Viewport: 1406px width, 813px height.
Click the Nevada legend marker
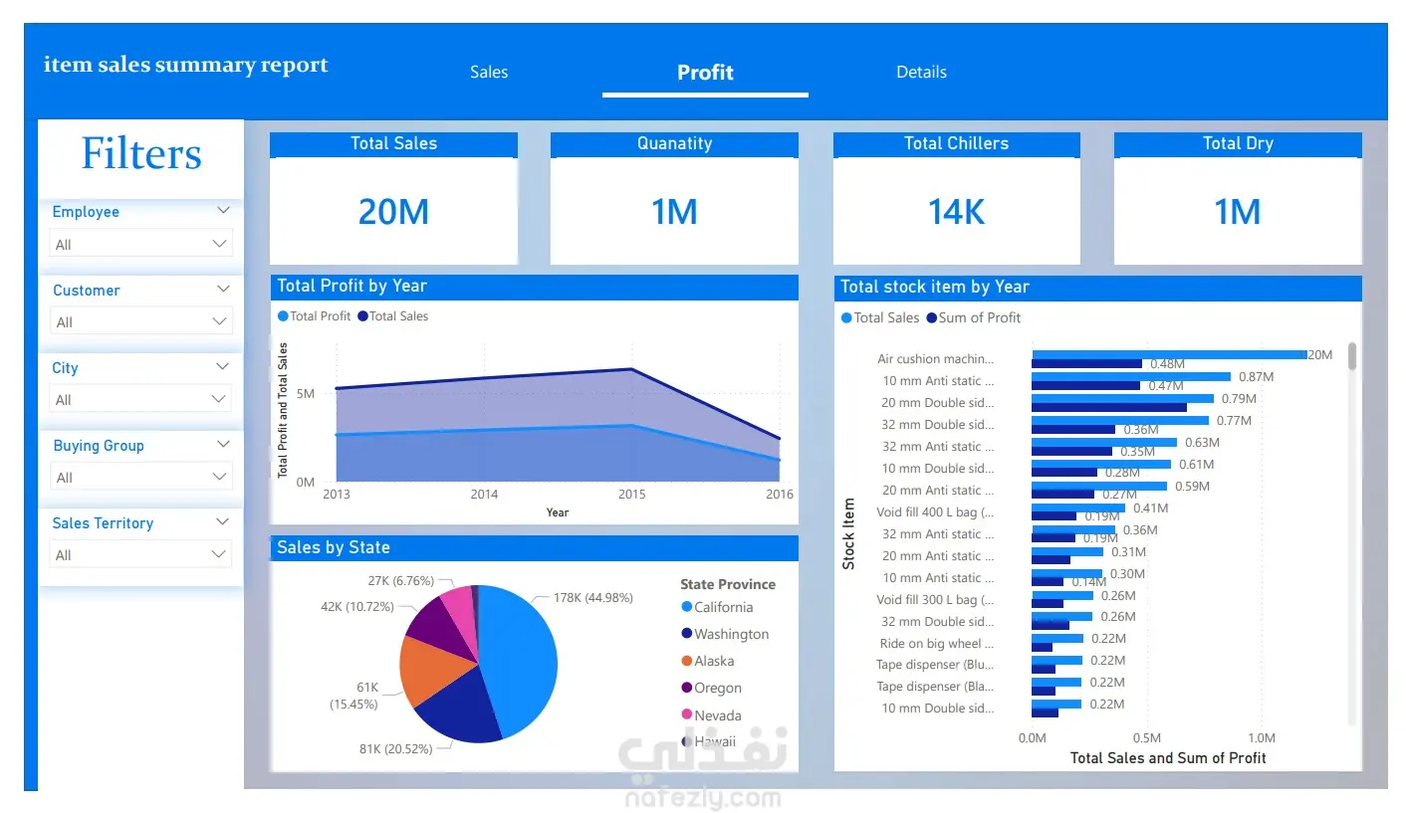[x=687, y=715]
